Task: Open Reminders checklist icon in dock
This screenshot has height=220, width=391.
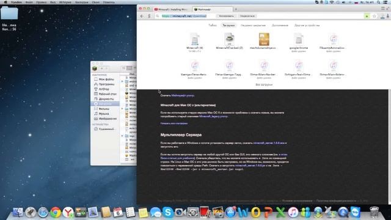Action: click(x=130, y=213)
